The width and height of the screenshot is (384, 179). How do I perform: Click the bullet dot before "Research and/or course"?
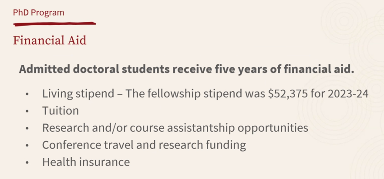(x=28, y=129)
